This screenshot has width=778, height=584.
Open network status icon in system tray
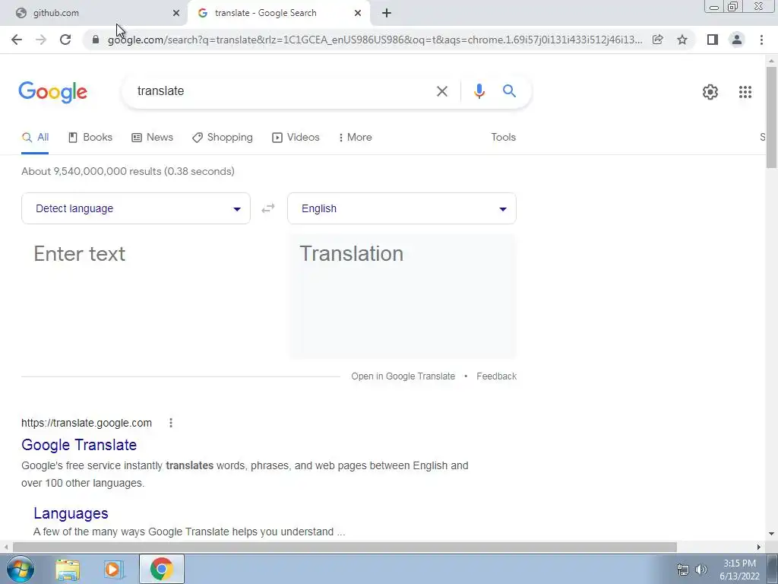(x=683, y=570)
